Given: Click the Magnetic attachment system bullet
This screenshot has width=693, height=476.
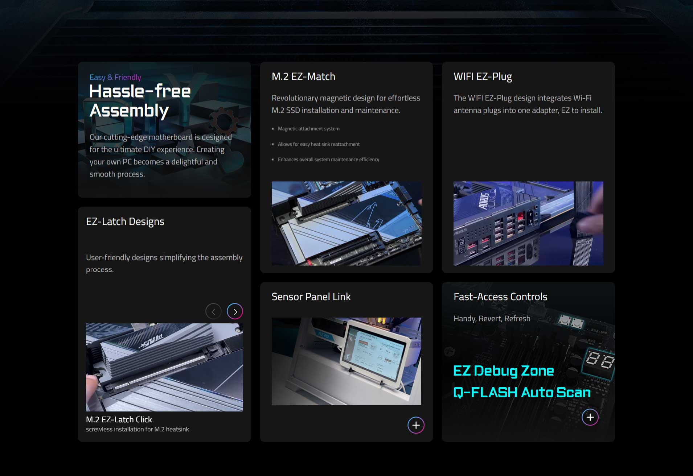Looking at the screenshot, I should point(308,129).
